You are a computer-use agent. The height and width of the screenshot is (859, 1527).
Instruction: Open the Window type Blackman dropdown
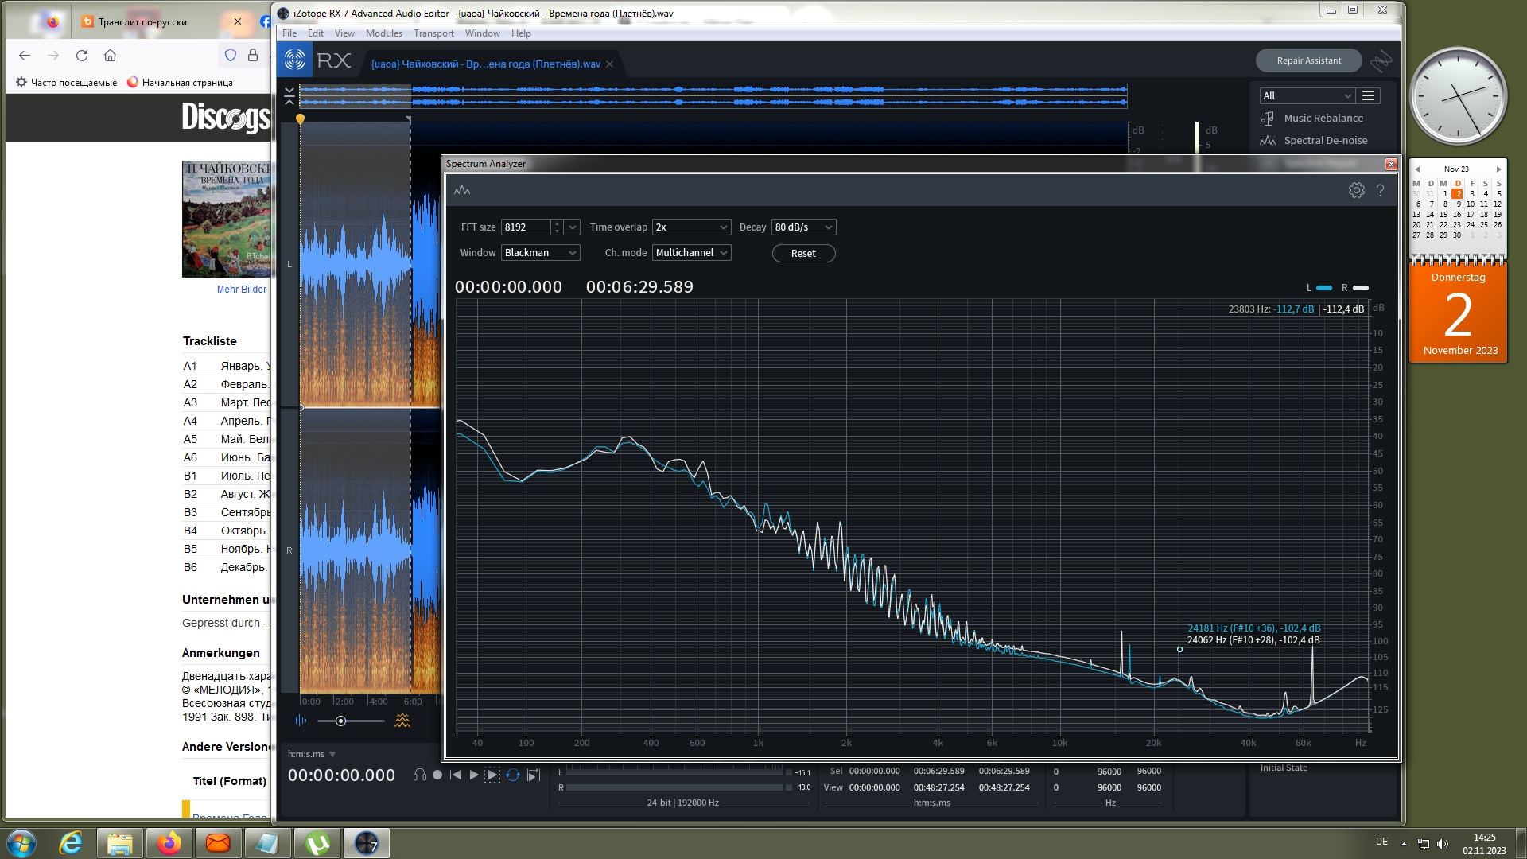coord(540,252)
